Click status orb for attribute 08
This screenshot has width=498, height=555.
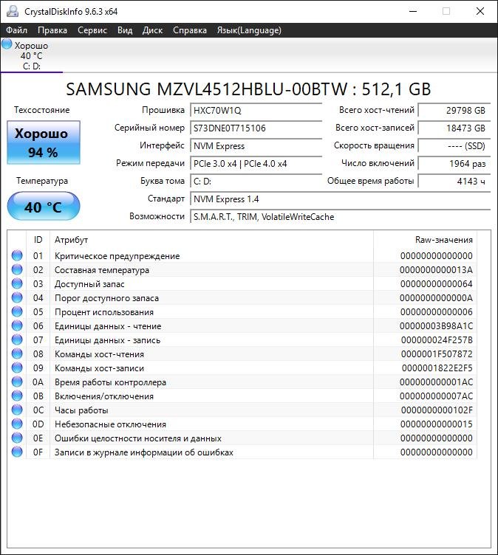(x=17, y=354)
